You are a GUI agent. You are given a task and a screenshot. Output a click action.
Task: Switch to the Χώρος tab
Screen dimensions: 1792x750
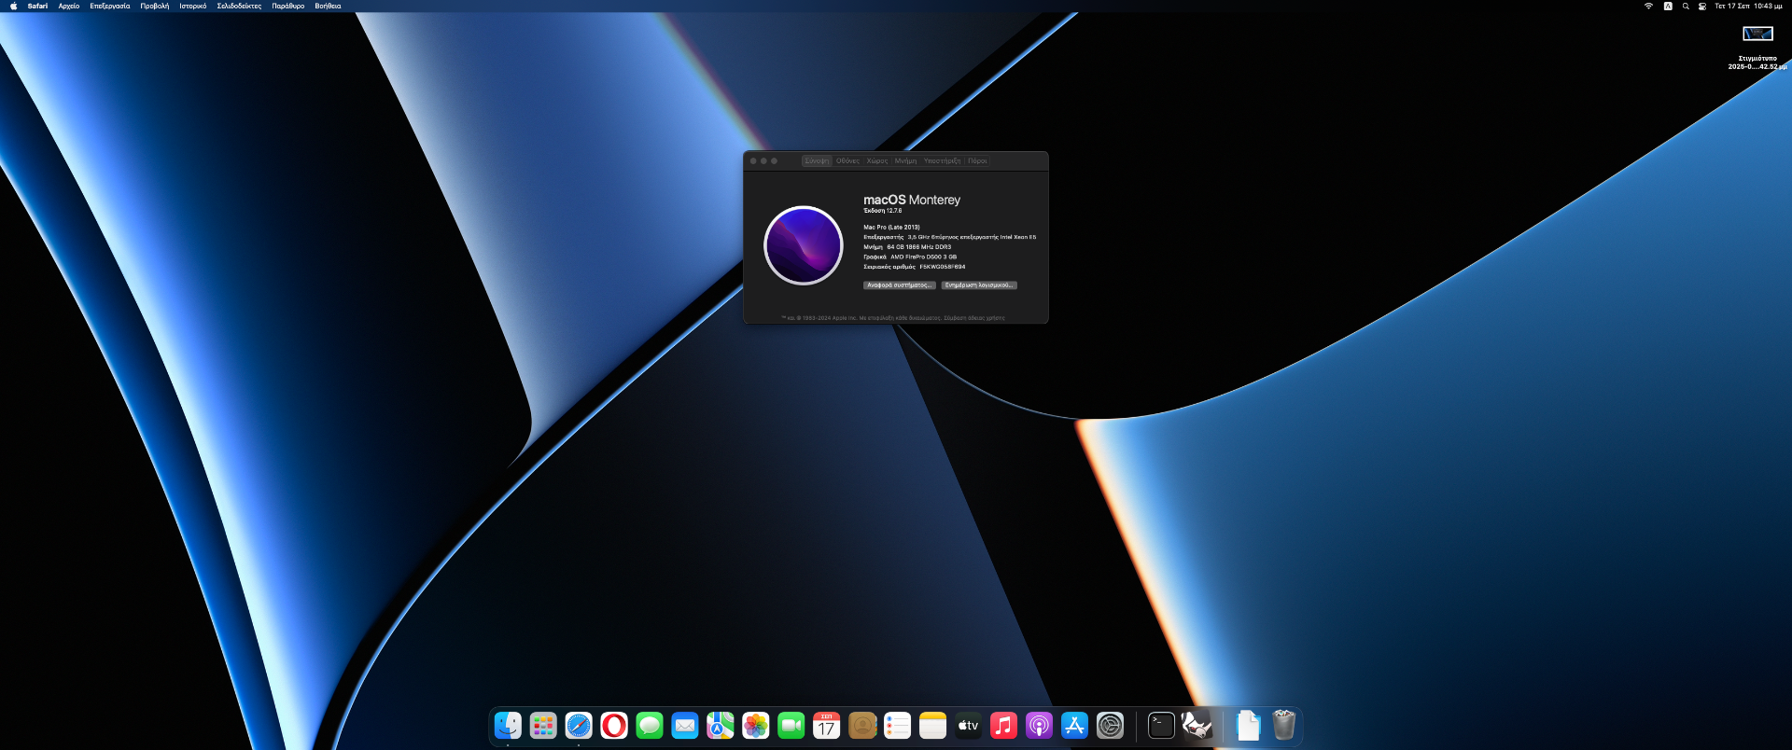click(877, 160)
